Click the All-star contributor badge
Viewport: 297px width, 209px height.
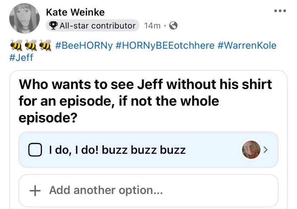(93, 25)
